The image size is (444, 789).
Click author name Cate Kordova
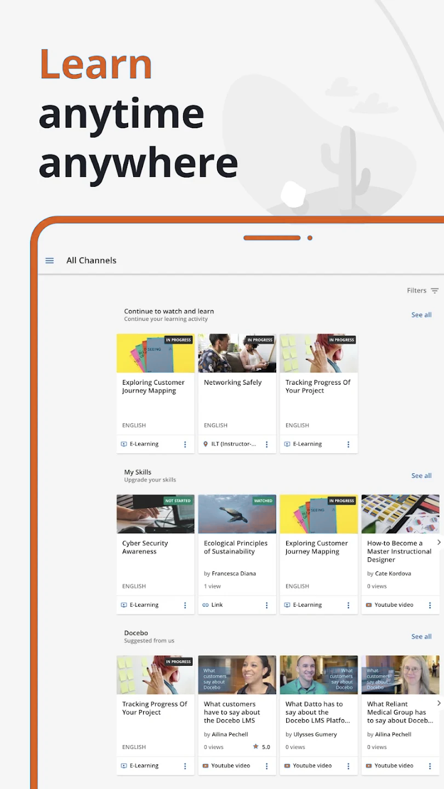(393, 574)
